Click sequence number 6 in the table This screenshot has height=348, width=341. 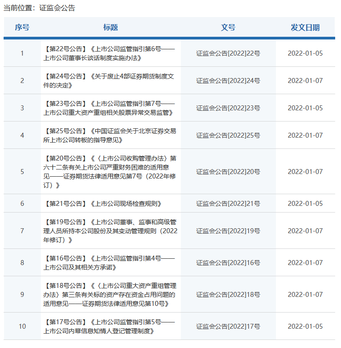pos(22,204)
